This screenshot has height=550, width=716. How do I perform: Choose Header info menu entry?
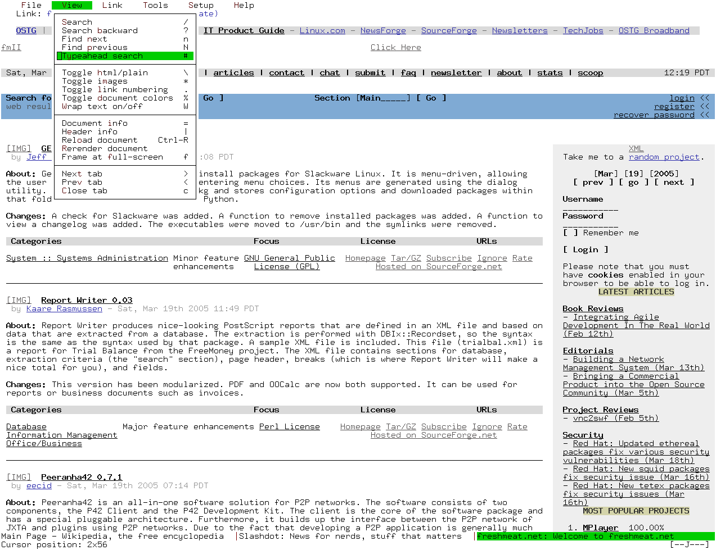(x=125, y=132)
